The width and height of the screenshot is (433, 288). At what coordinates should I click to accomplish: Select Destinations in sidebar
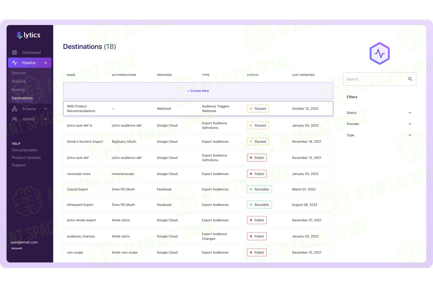click(x=22, y=98)
